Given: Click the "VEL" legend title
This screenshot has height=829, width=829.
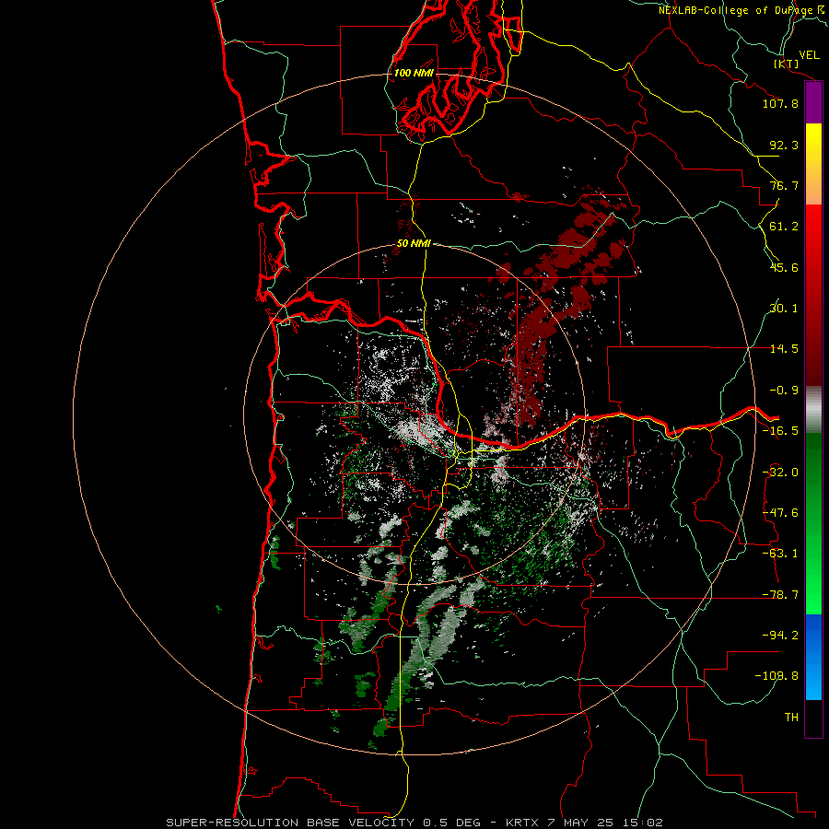Looking at the screenshot, I should coord(810,55).
